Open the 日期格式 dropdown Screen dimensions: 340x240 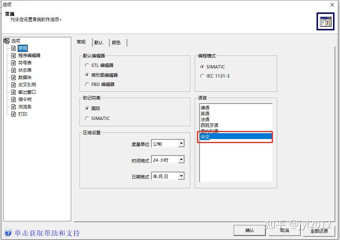click(x=182, y=176)
